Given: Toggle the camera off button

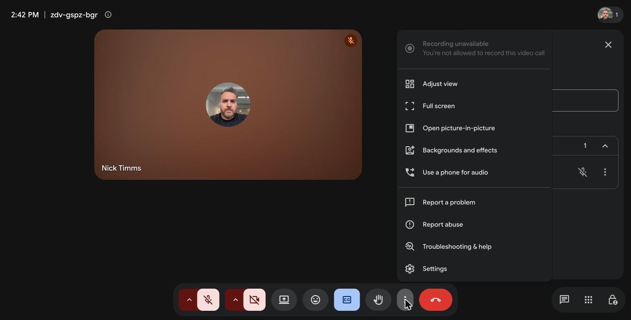Looking at the screenshot, I should click(254, 300).
